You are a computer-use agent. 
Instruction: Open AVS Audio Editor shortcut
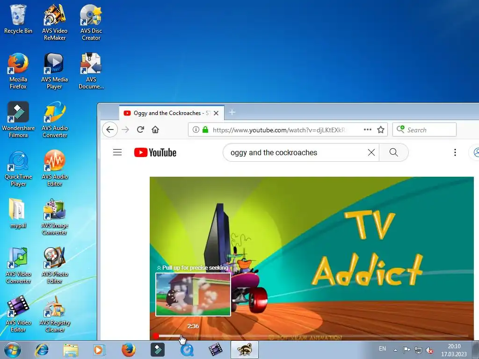click(55, 168)
